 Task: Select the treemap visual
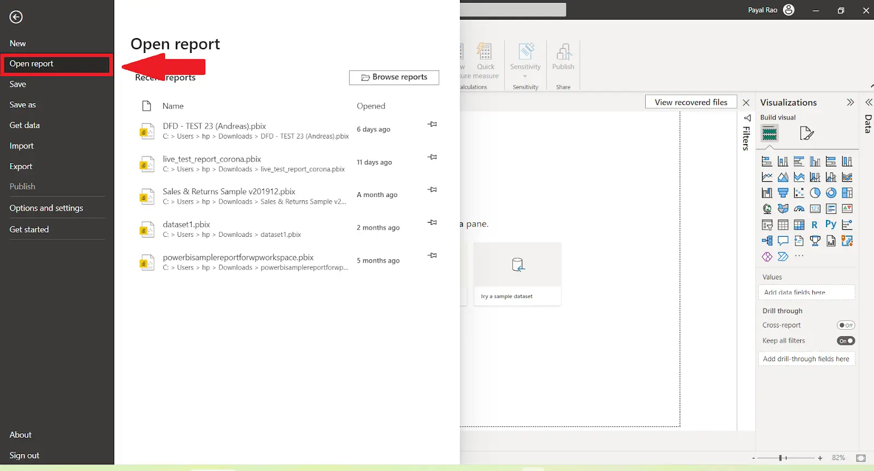point(847,193)
